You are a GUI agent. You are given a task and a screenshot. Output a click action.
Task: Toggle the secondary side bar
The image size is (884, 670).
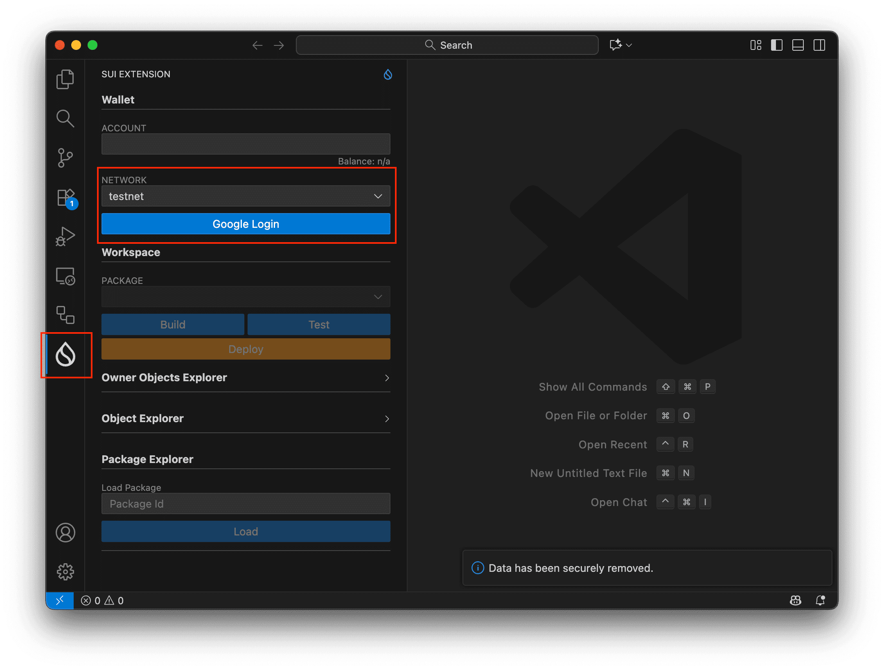point(820,45)
